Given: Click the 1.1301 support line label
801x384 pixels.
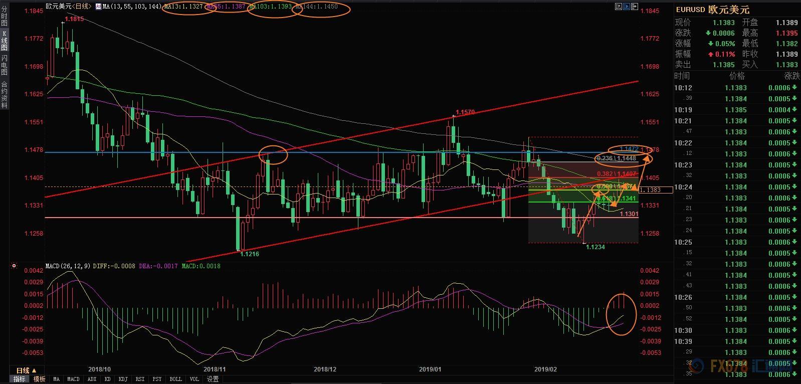Looking at the screenshot, I should (x=629, y=214).
